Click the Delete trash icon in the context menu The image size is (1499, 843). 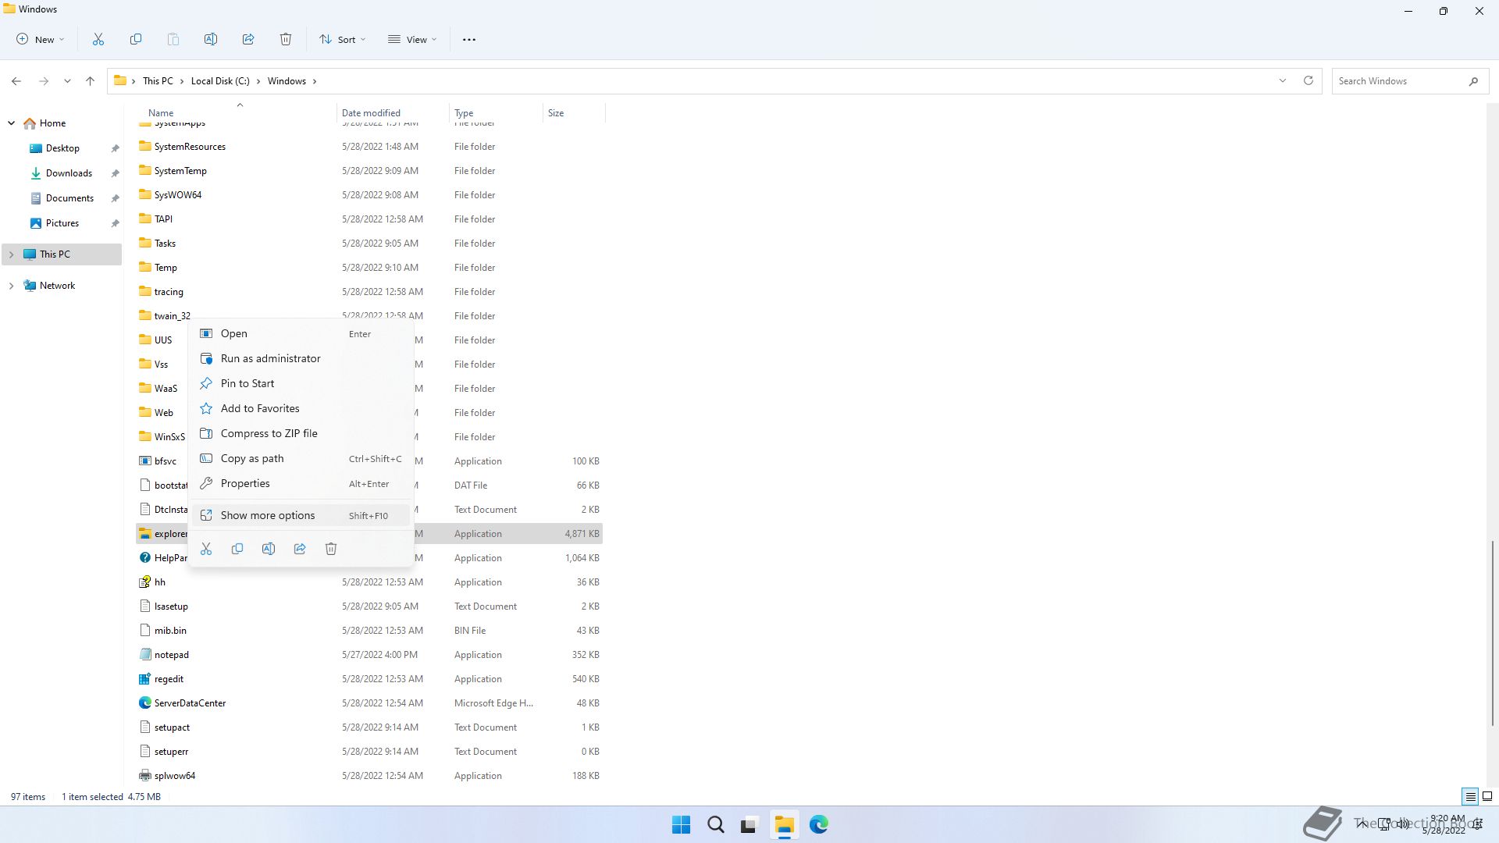pos(331,549)
